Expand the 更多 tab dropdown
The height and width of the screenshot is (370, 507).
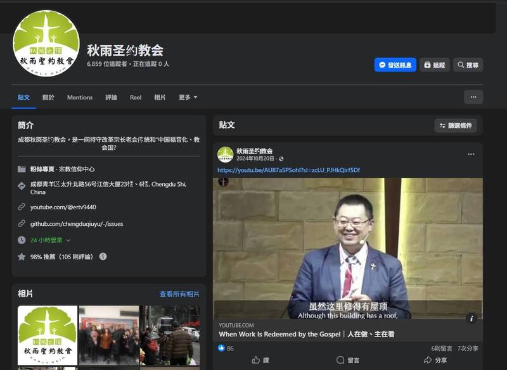(188, 97)
